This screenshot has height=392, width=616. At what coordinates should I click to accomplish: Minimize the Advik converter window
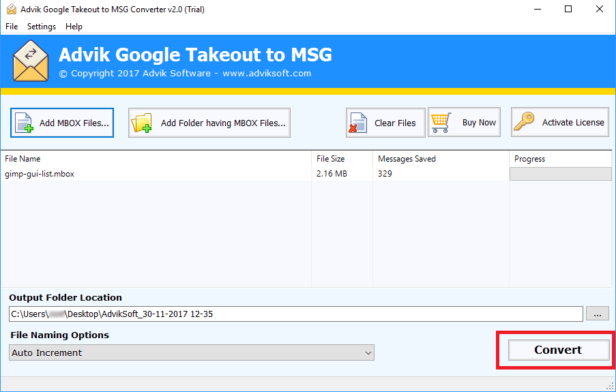point(538,9)
